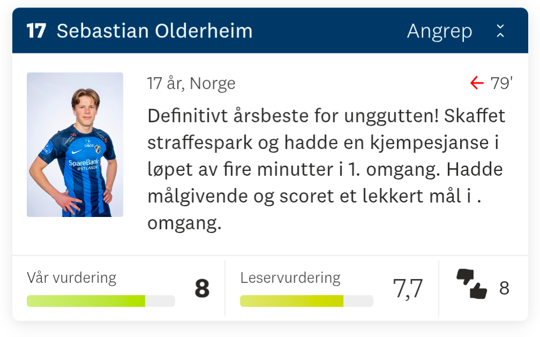Click the Vår vurdering label

72,278
